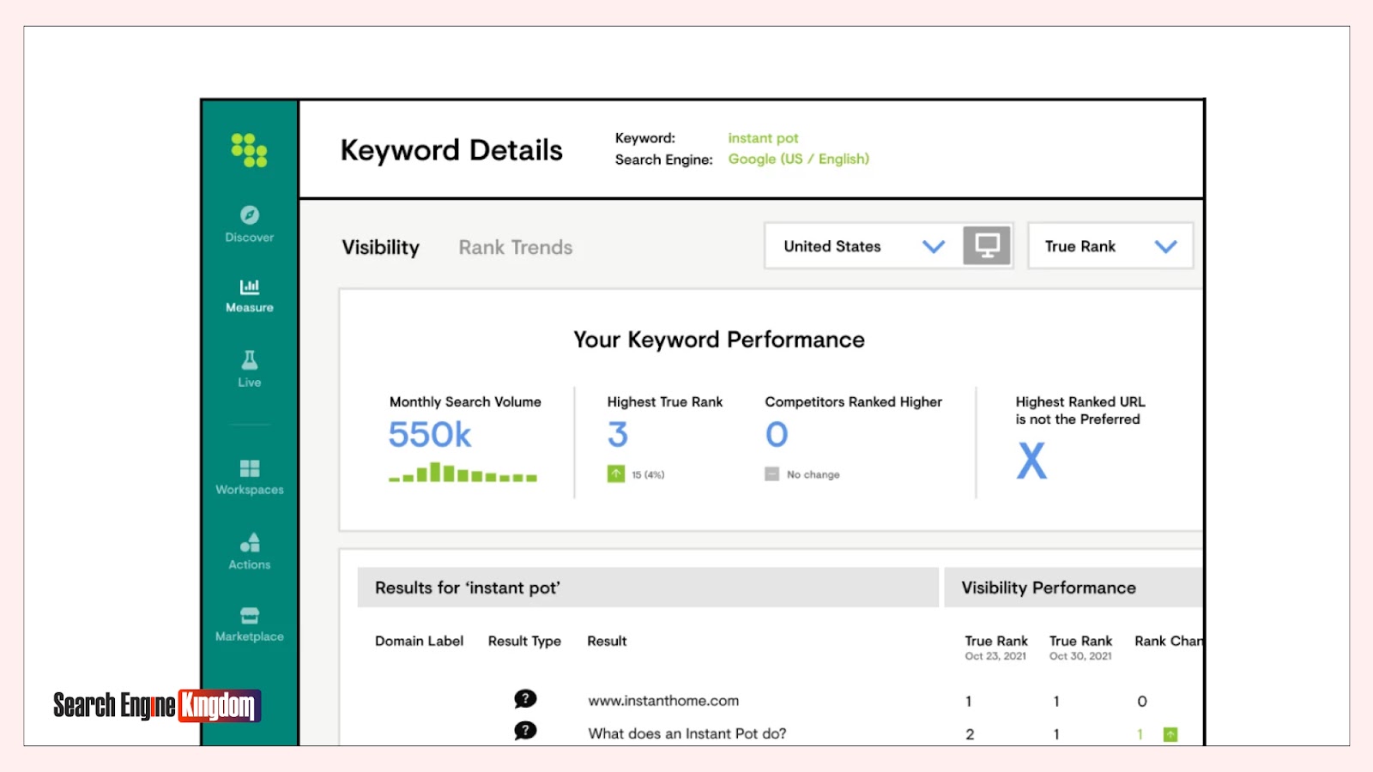This screenshot has height=772, width=1373.
Task: Click the question mark icon for Instant Pot question row
Action: [525, 731]
